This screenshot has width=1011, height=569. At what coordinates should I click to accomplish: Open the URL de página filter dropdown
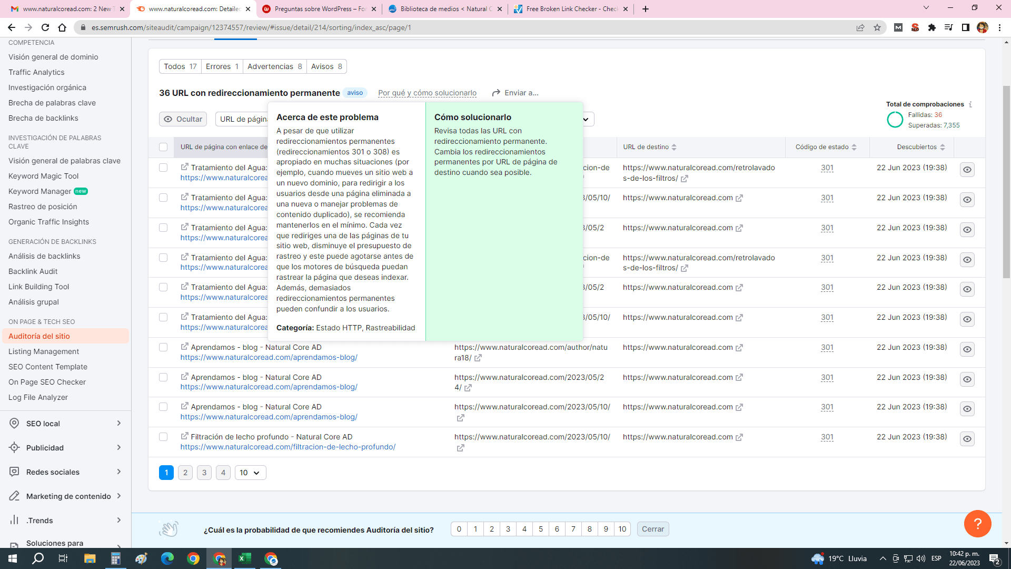click(x=242, y=119)
